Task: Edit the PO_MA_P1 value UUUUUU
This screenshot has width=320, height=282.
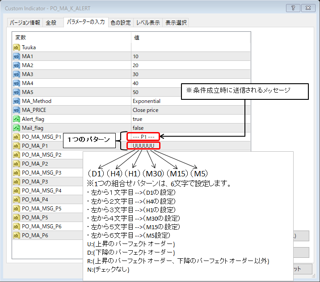Action: [143, 146]
